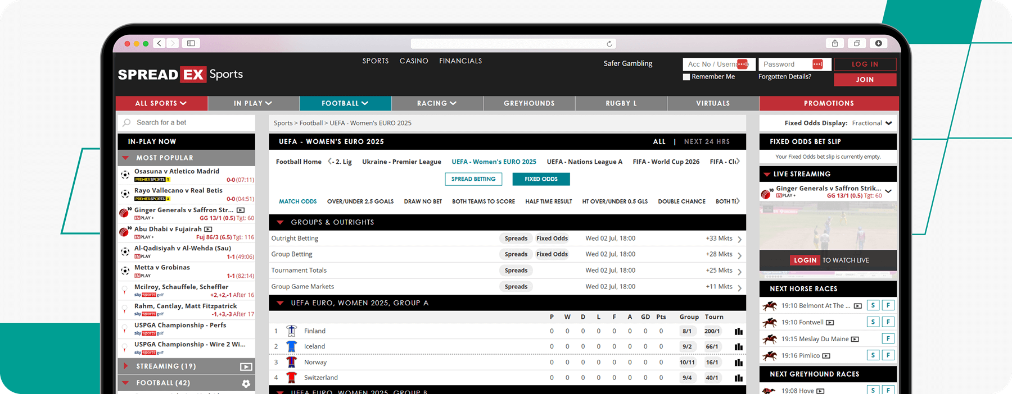Go forward using browser forward arrow

click(x=173, y=43)
